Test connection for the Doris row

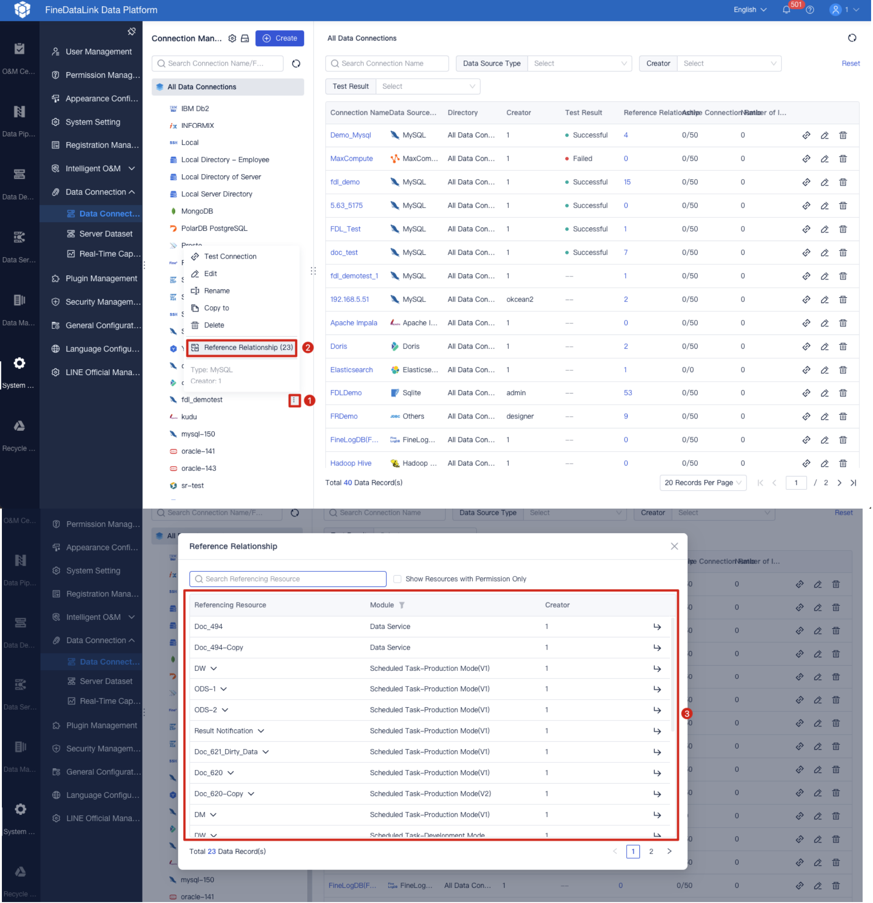click(806, 347)
